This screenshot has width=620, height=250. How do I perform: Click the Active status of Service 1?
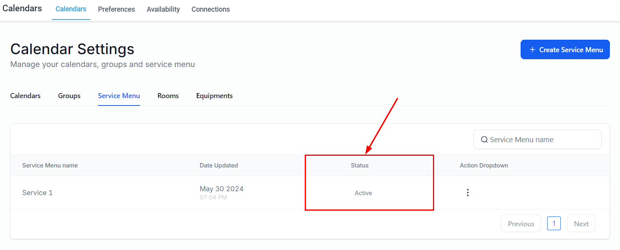point(363,193)
